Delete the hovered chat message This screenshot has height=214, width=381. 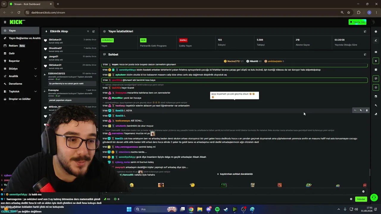[367, 110]
